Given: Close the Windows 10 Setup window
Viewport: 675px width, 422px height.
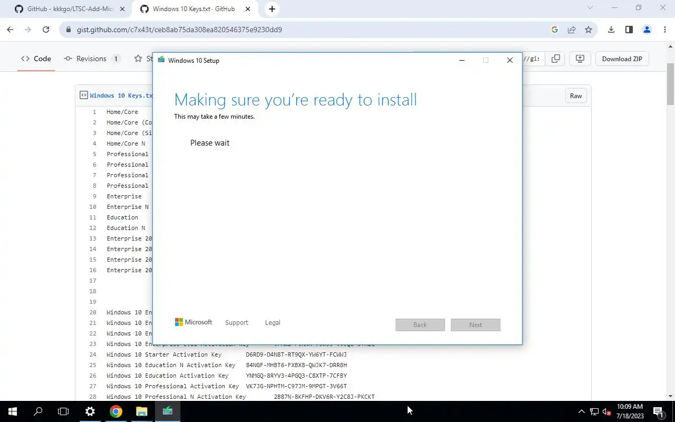Looking at the screenshot, I should click(x=510, y=60).
